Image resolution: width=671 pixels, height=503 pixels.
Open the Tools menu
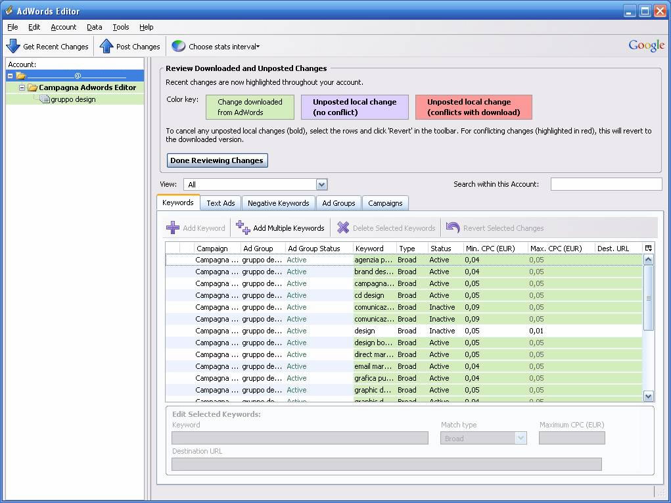click(121, 27)
